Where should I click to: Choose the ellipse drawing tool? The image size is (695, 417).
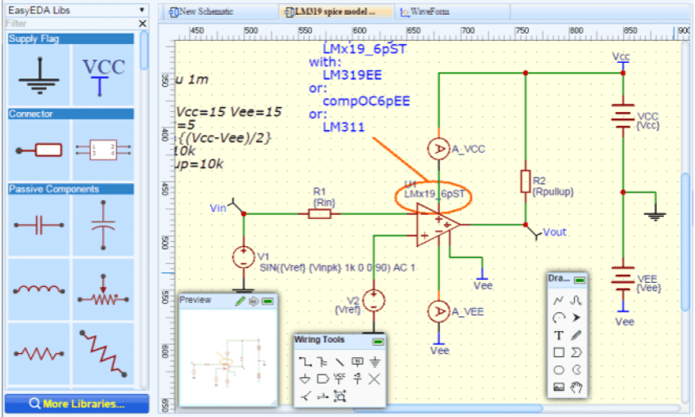pyautogui.click(x=558, y=370)
